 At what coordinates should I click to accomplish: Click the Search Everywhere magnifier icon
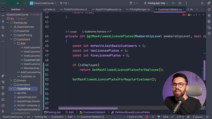pyautogui.click(x=202, y=3)
